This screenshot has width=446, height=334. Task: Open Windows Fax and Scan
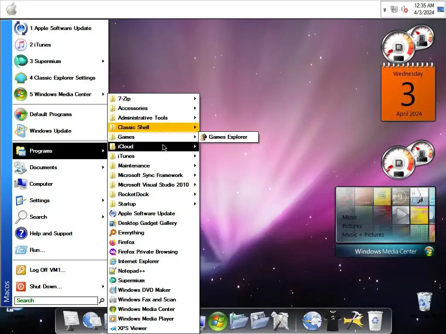[x=154, y=299]
